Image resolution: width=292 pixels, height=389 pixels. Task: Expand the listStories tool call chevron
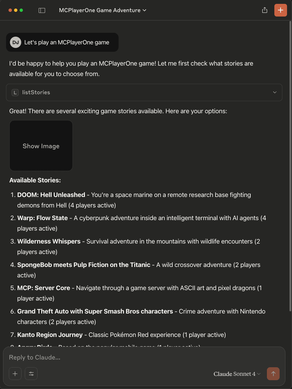click(x=275, y=92)
